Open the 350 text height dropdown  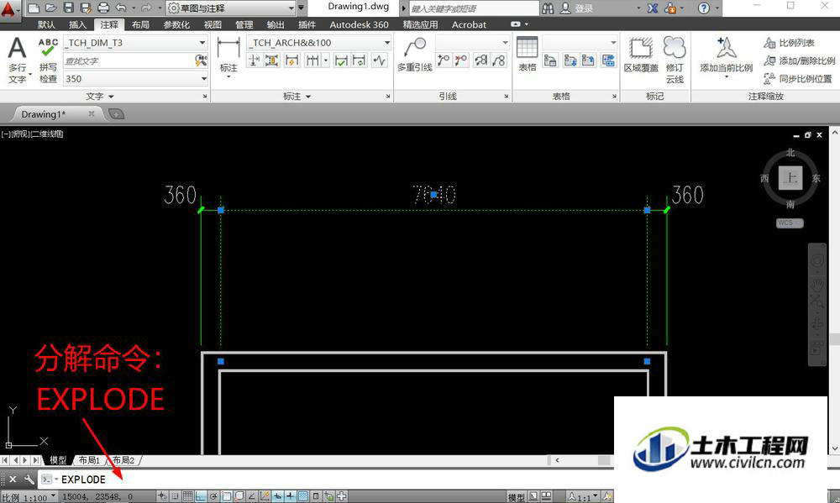[x=203, y=79]
